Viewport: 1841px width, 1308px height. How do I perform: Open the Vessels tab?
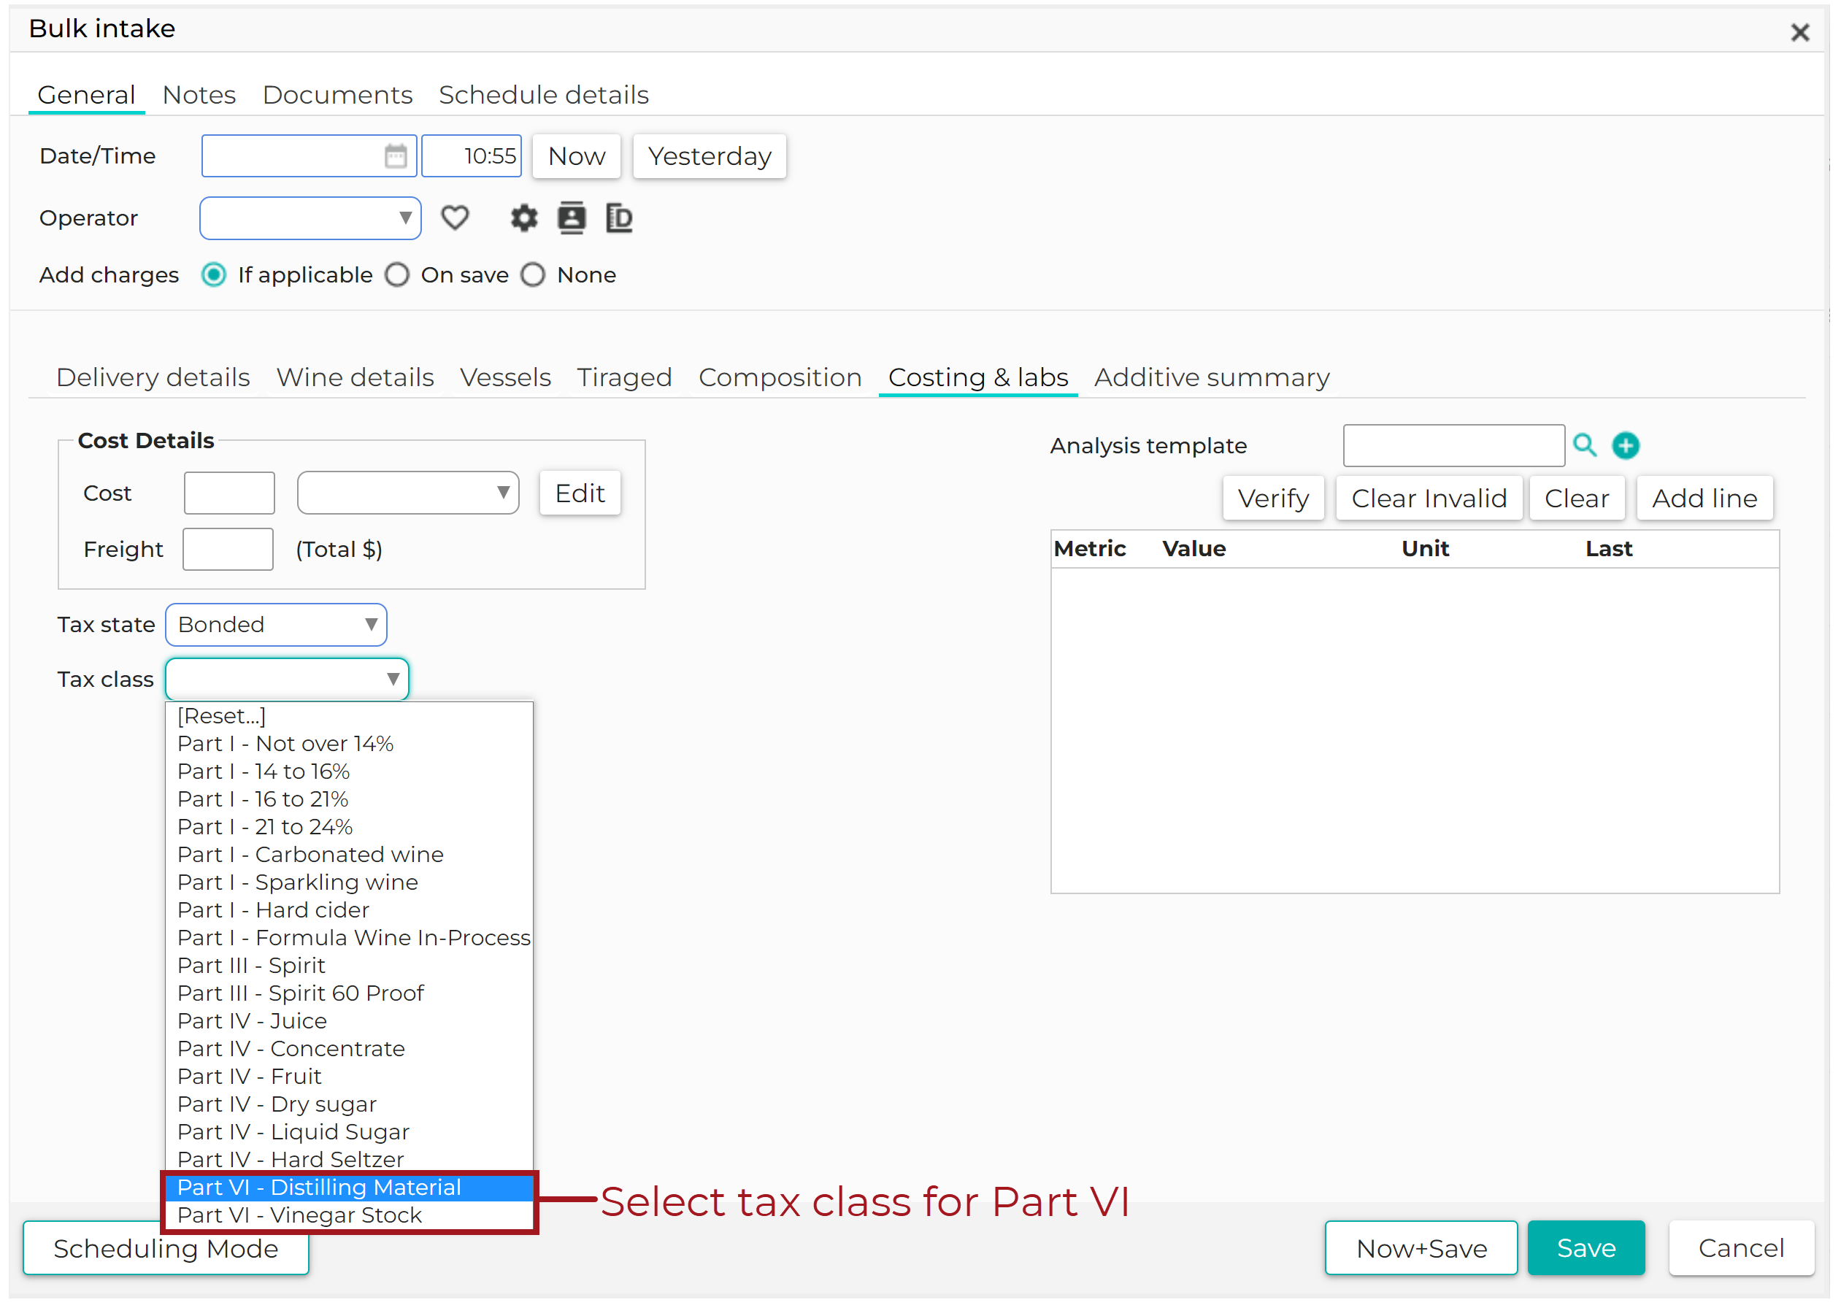click(x=506, y=378)
